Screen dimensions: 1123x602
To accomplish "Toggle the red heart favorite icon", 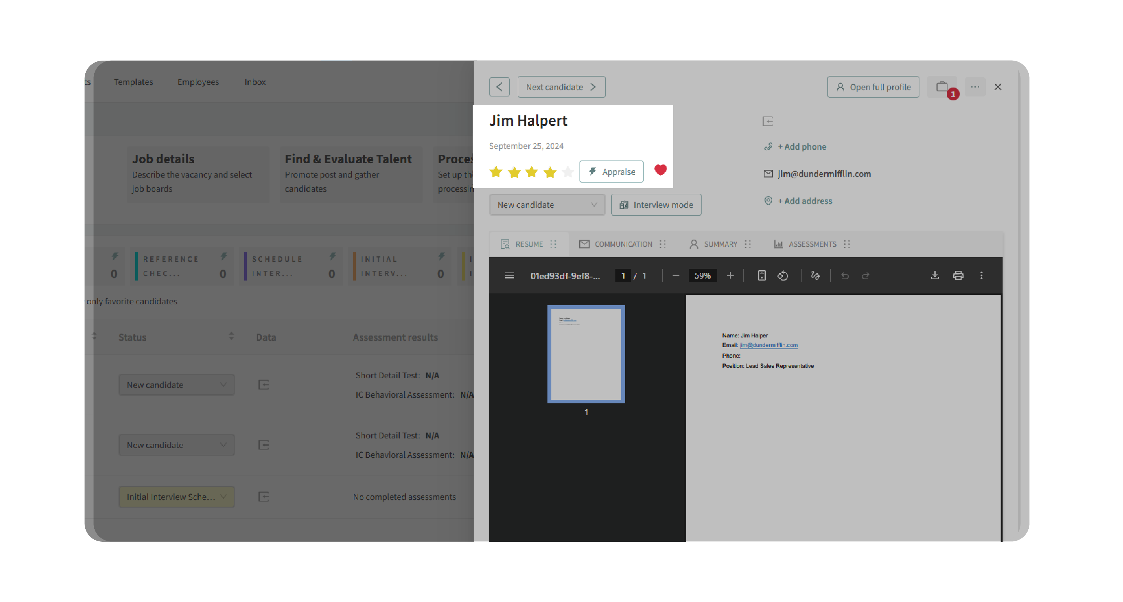I will [x=660, y=170].
